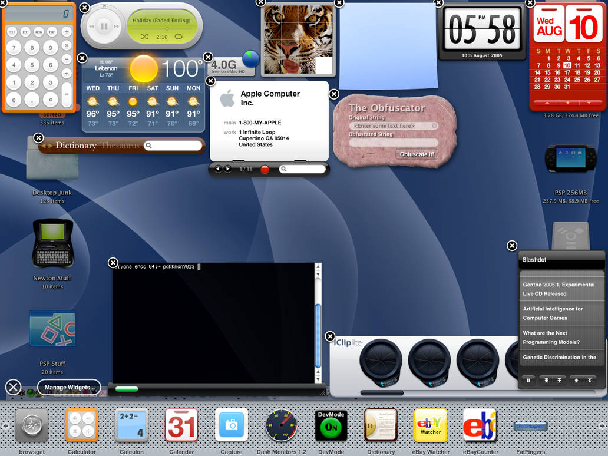This screenshot has height=456, width=608.
Task: Close the widget bar with the X circle
Action: click(x=13, y=387)
